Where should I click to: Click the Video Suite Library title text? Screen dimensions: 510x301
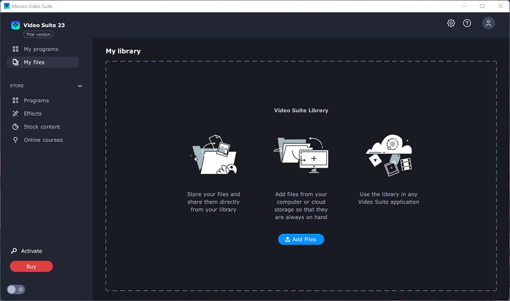[x=301, y=110]
